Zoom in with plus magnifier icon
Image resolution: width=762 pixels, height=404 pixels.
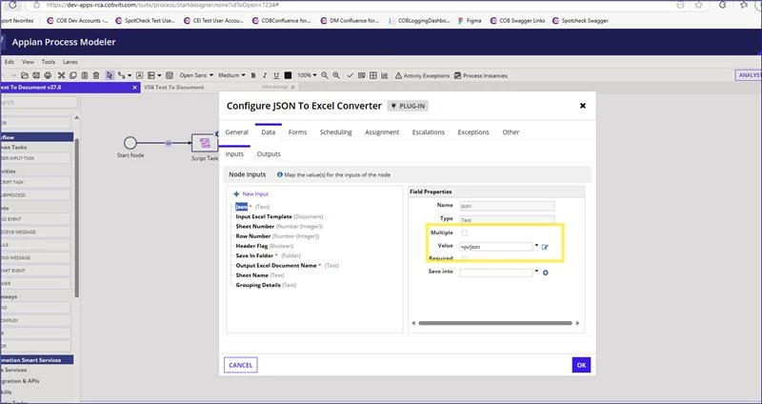coord(336,75)
